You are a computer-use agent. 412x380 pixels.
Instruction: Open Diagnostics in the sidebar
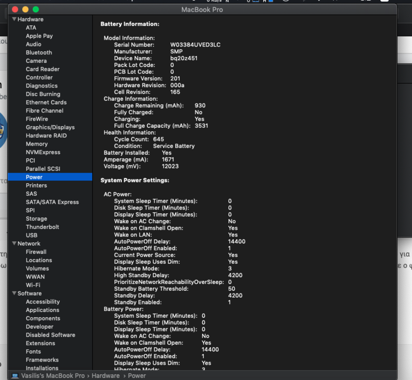[42, 85]
